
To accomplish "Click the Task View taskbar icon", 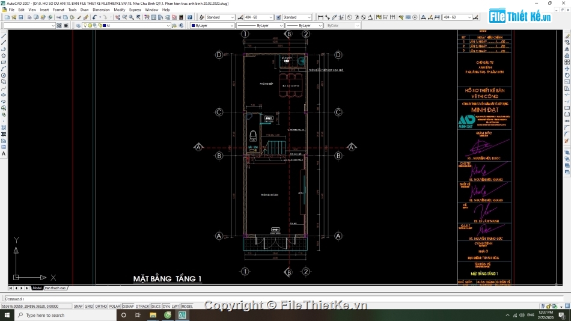I will pyautogui.click(x=138, y=315).
